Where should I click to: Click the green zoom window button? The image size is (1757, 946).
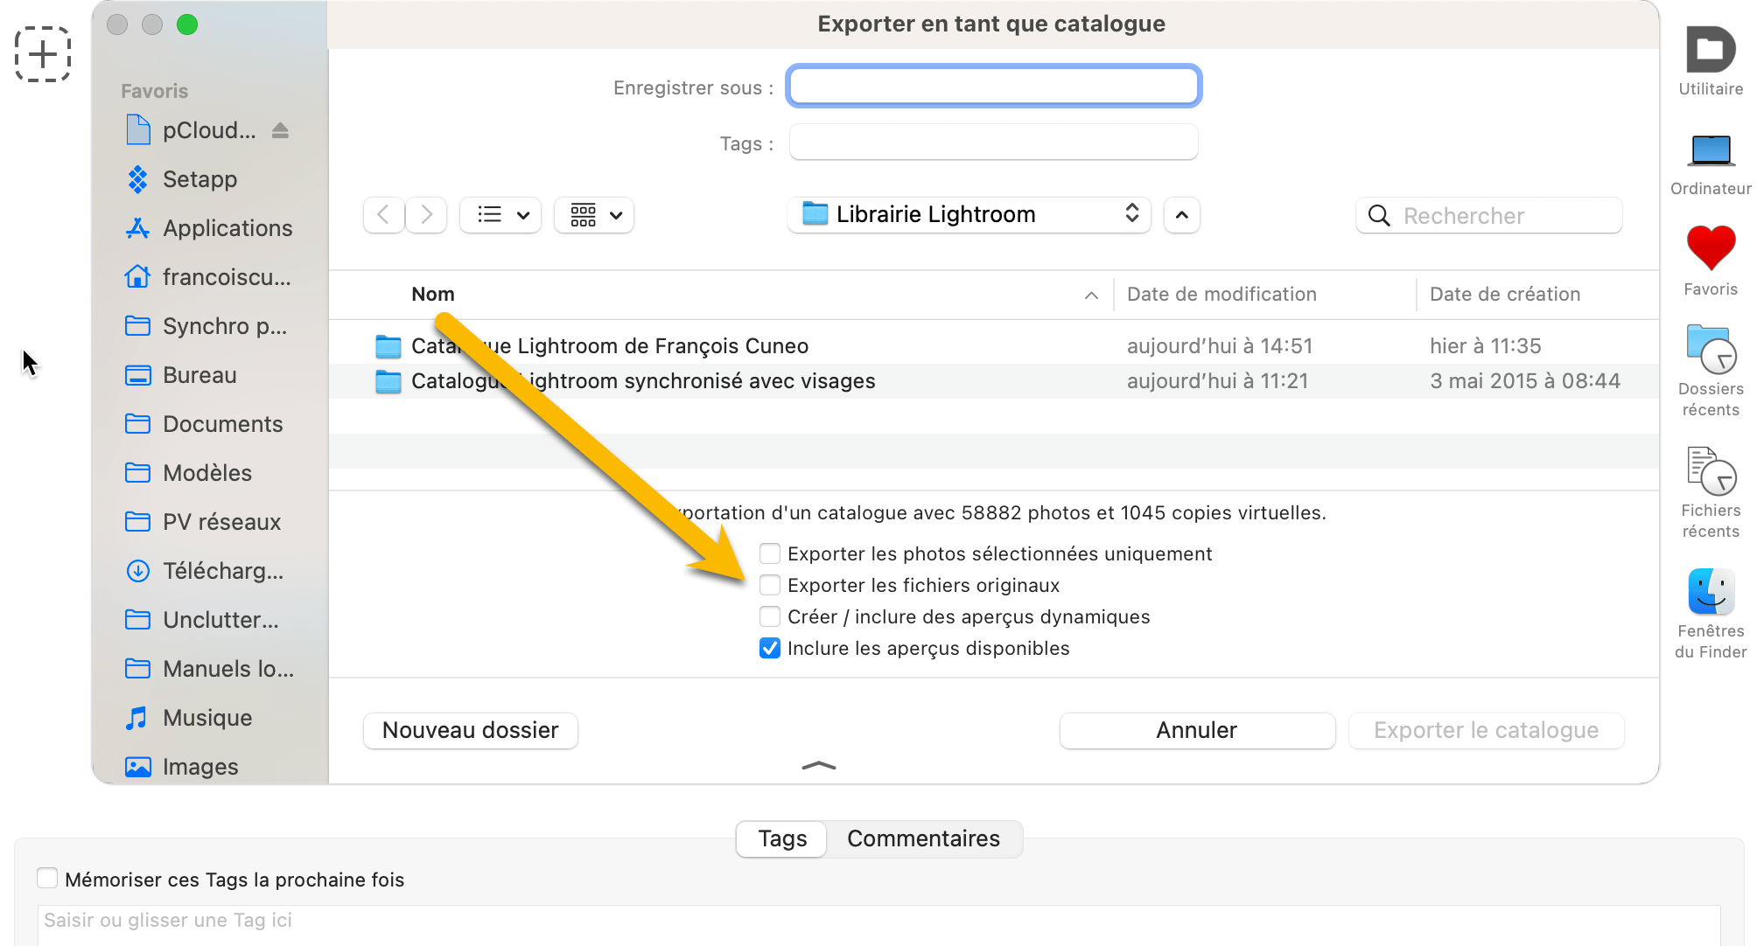[x=187, y=24]
